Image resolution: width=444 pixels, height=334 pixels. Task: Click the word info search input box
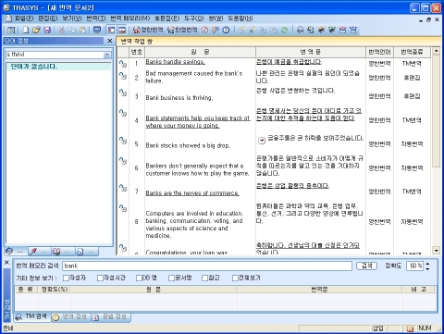[x=55, y=55]
